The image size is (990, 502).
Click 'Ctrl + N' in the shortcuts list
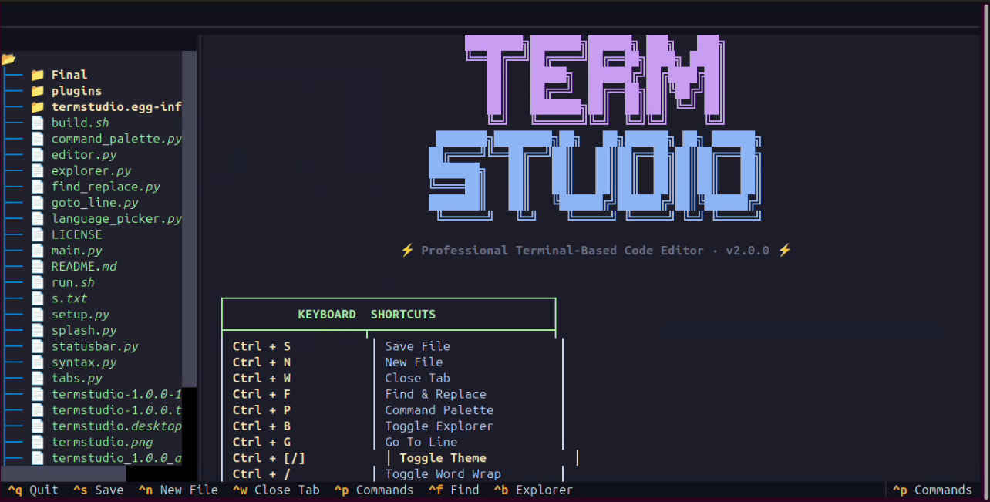coord(261,362)
